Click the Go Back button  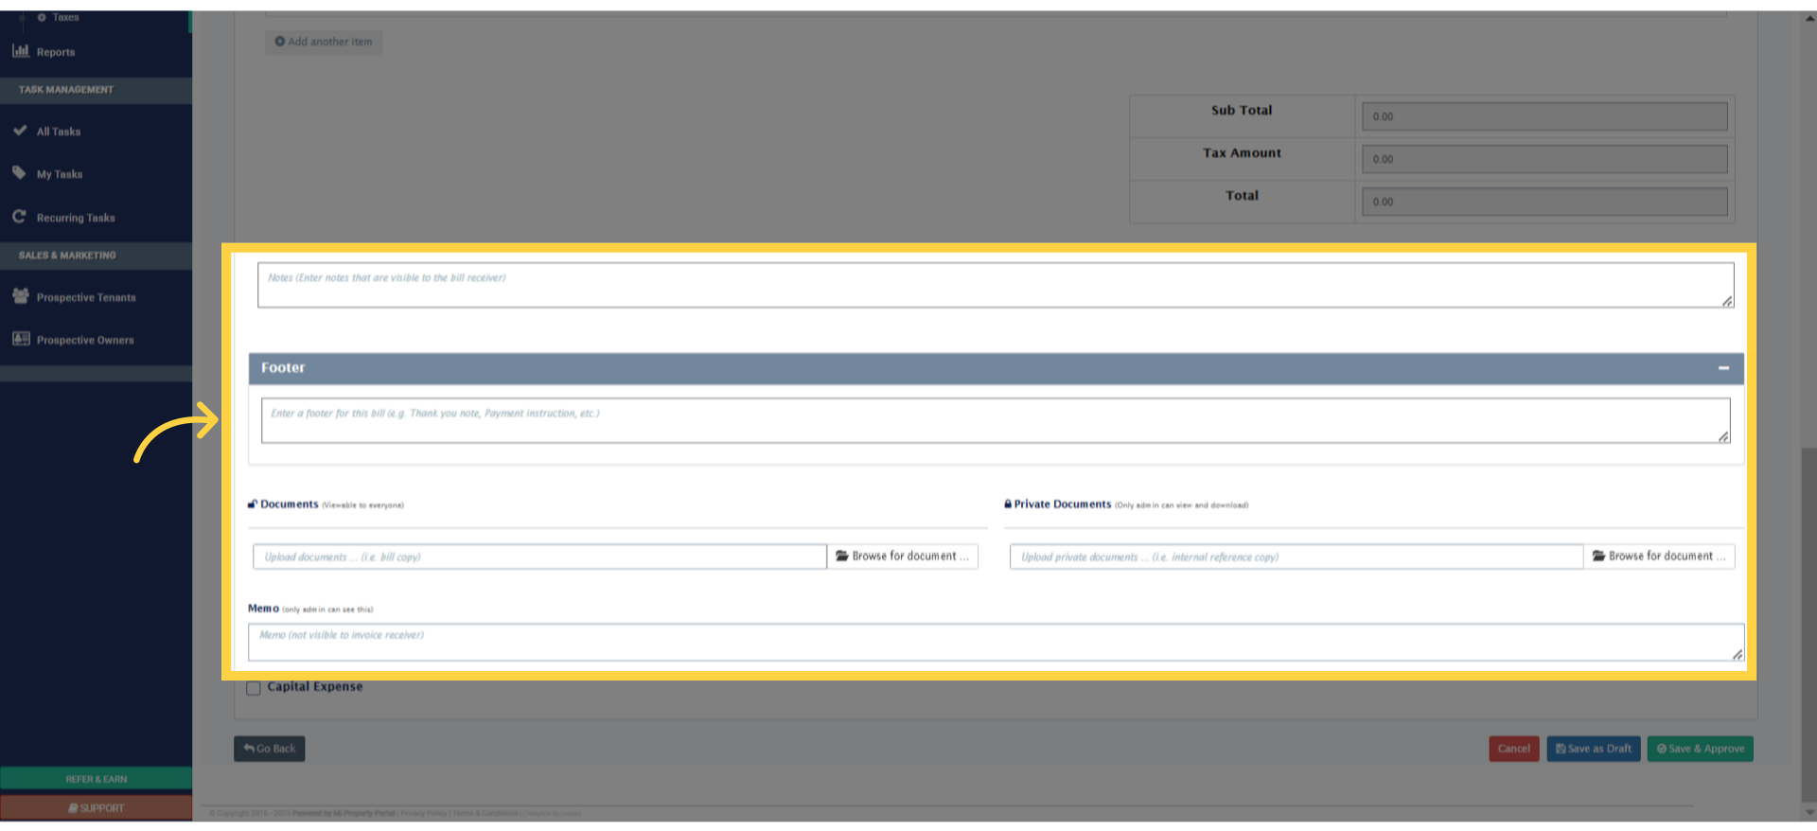click(x=270, y=749)
